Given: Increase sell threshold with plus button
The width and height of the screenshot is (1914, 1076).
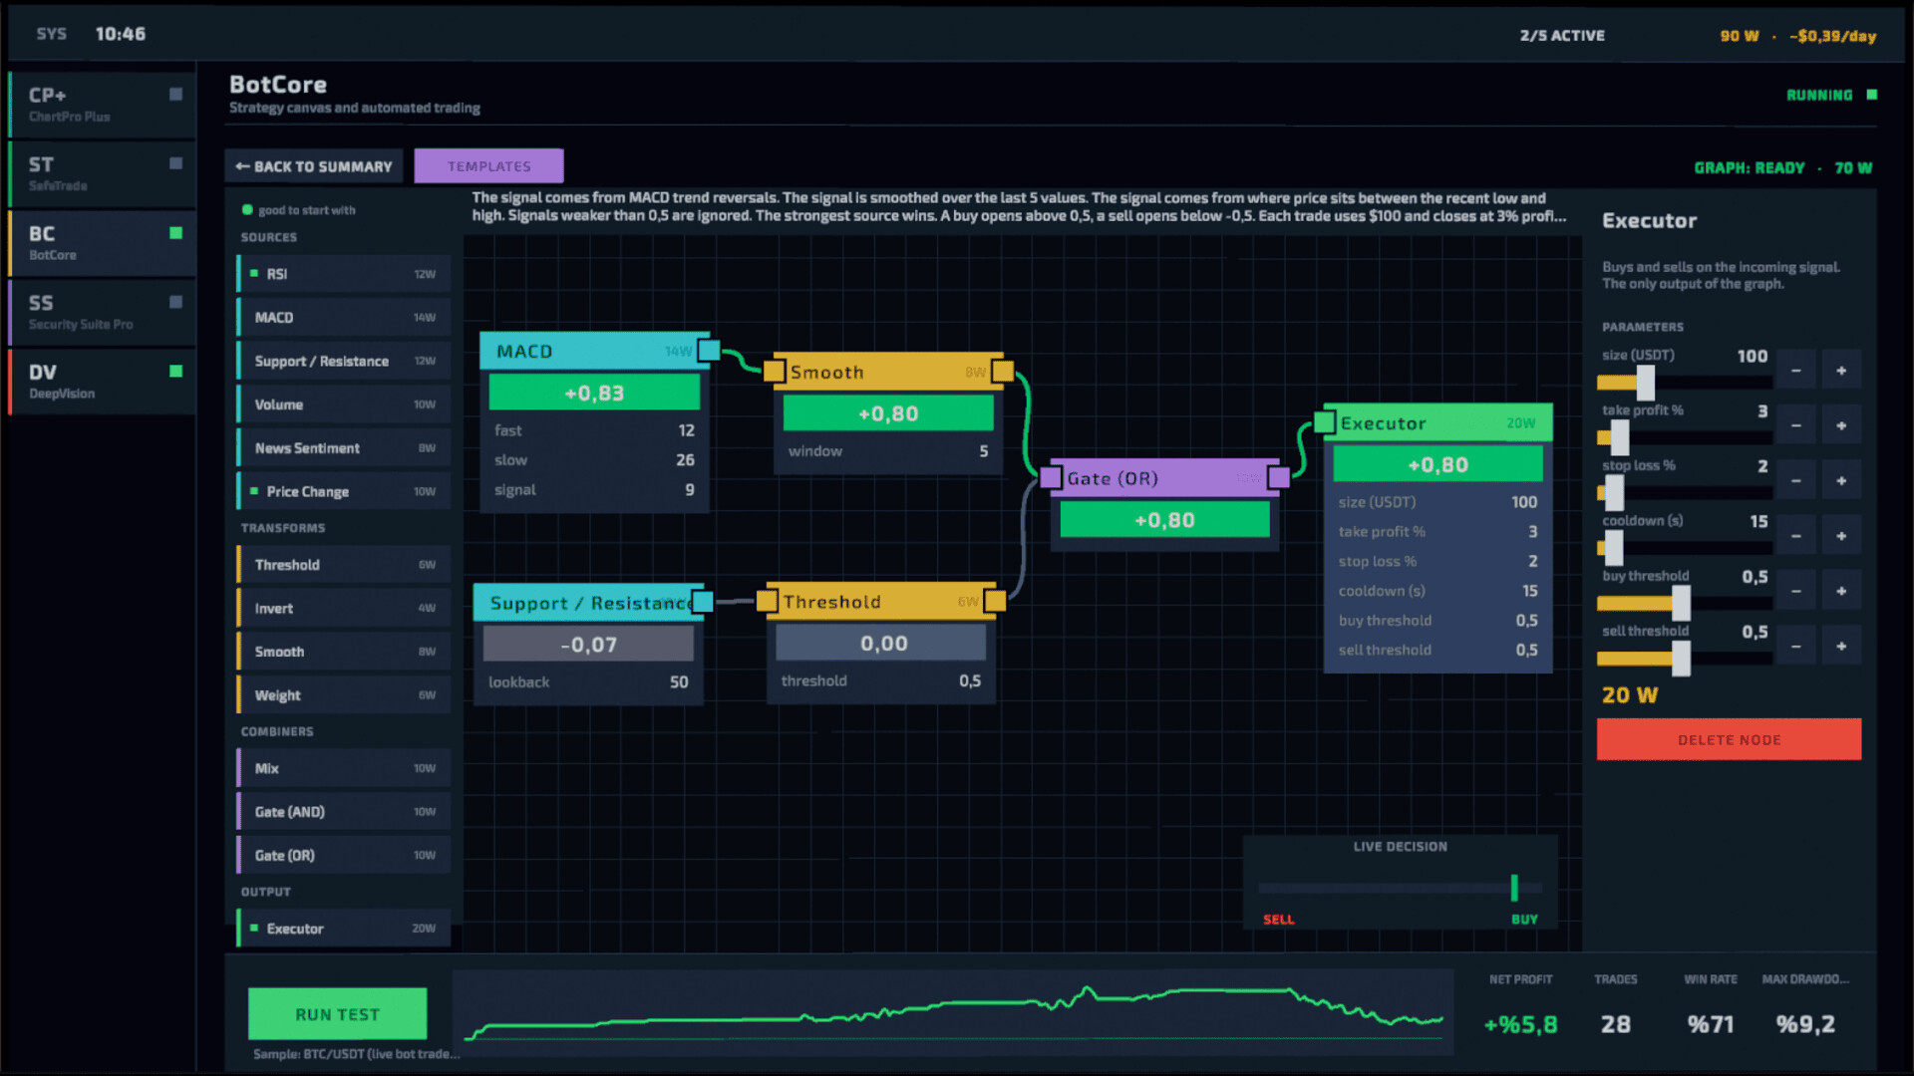Looking at the screenshot, I should [1841, 647].
